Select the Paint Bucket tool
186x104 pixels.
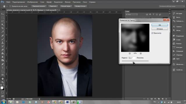tap(3, 53)
